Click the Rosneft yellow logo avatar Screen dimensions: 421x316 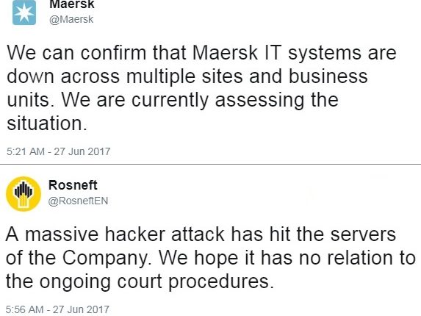click(x=24, y=194)
